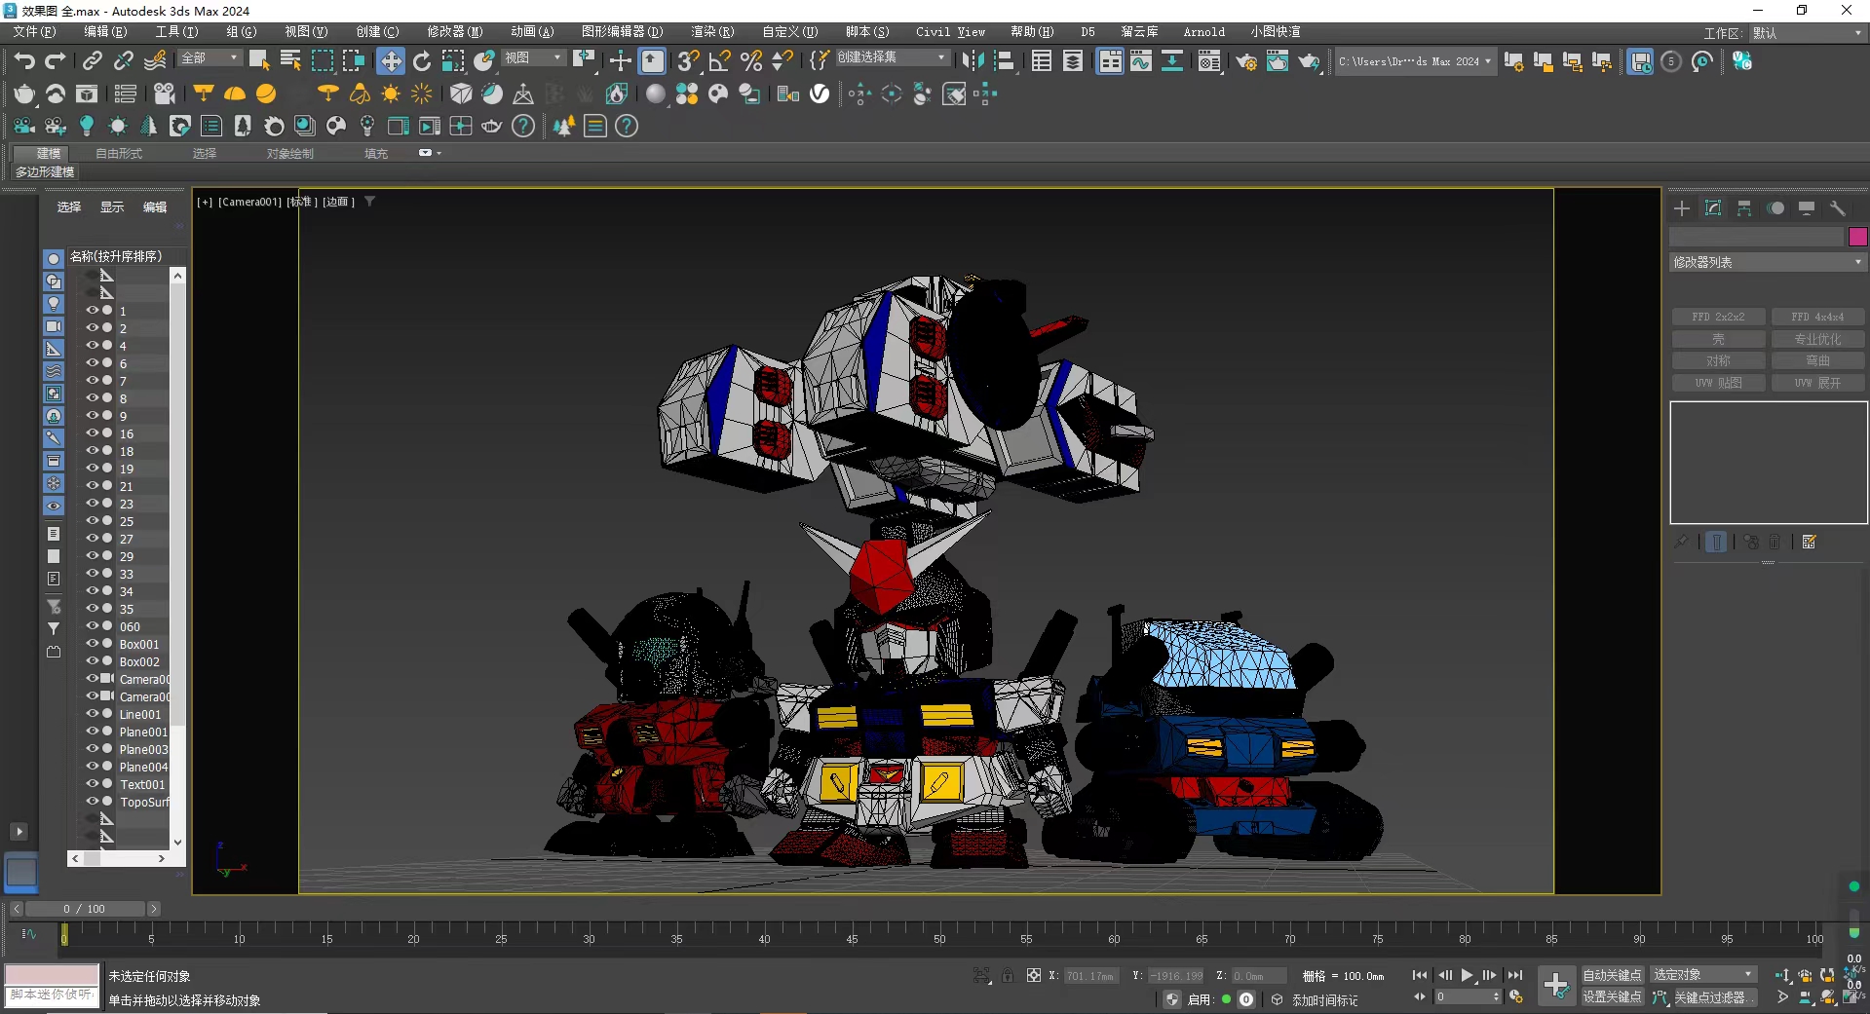Click the large set-key plus button
The width and height of the screenshot is (1870, 1014).
click(x=1556, y=986)
